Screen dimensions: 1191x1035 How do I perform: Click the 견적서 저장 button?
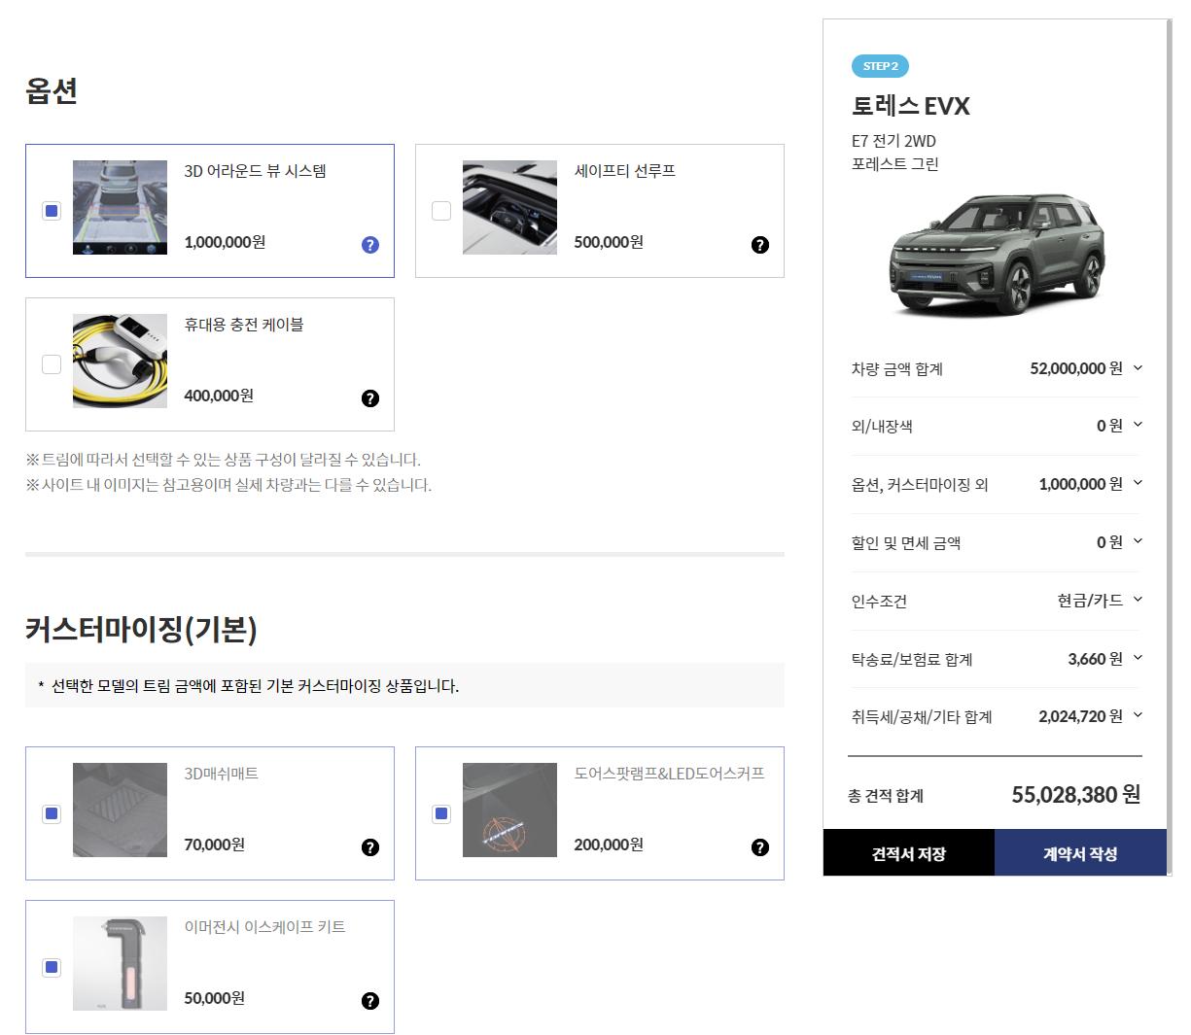tap(908, 852)
